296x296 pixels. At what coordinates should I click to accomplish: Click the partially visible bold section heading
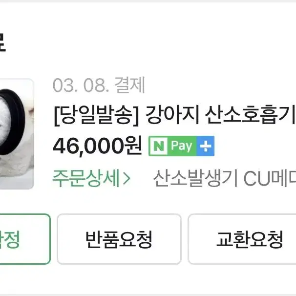(x=2, y=42)
